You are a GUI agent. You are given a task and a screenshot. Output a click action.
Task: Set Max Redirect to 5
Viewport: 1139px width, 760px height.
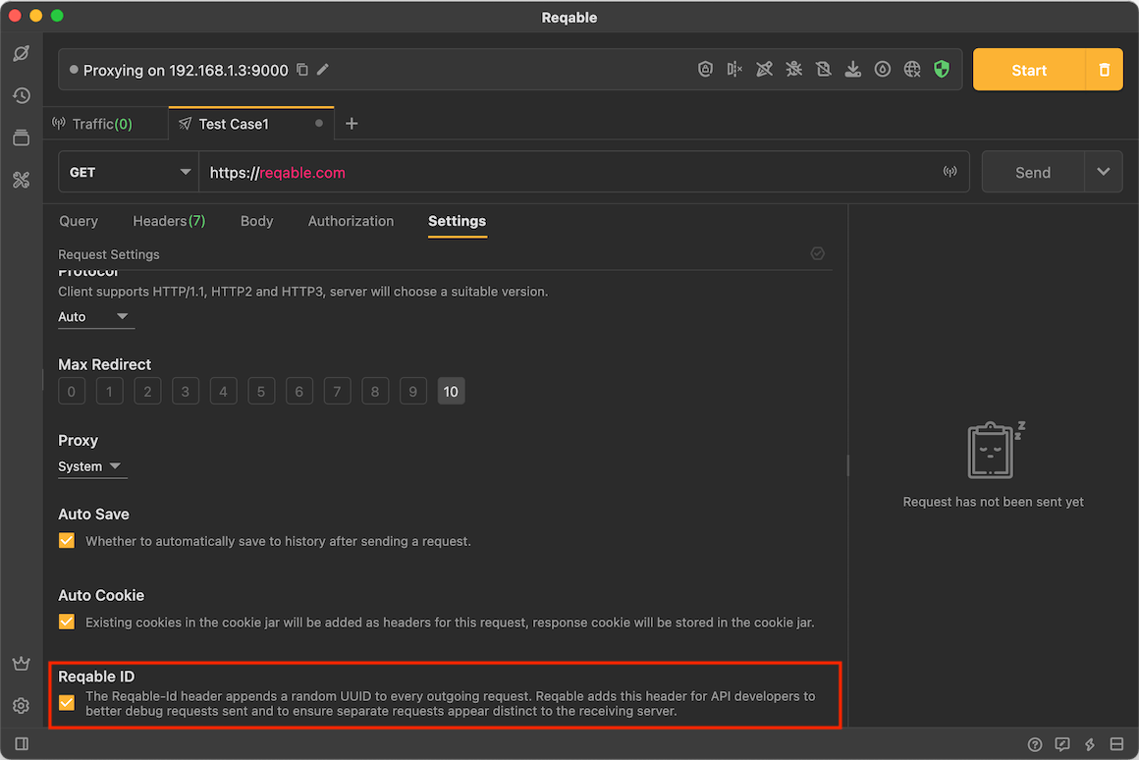click(x=261, y=392)
